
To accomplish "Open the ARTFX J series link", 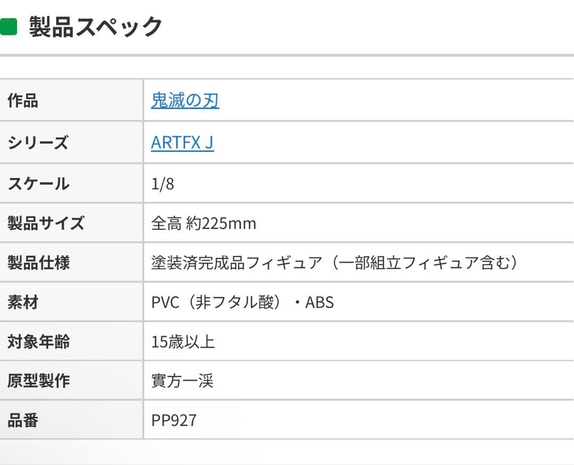I will (182, 142).
